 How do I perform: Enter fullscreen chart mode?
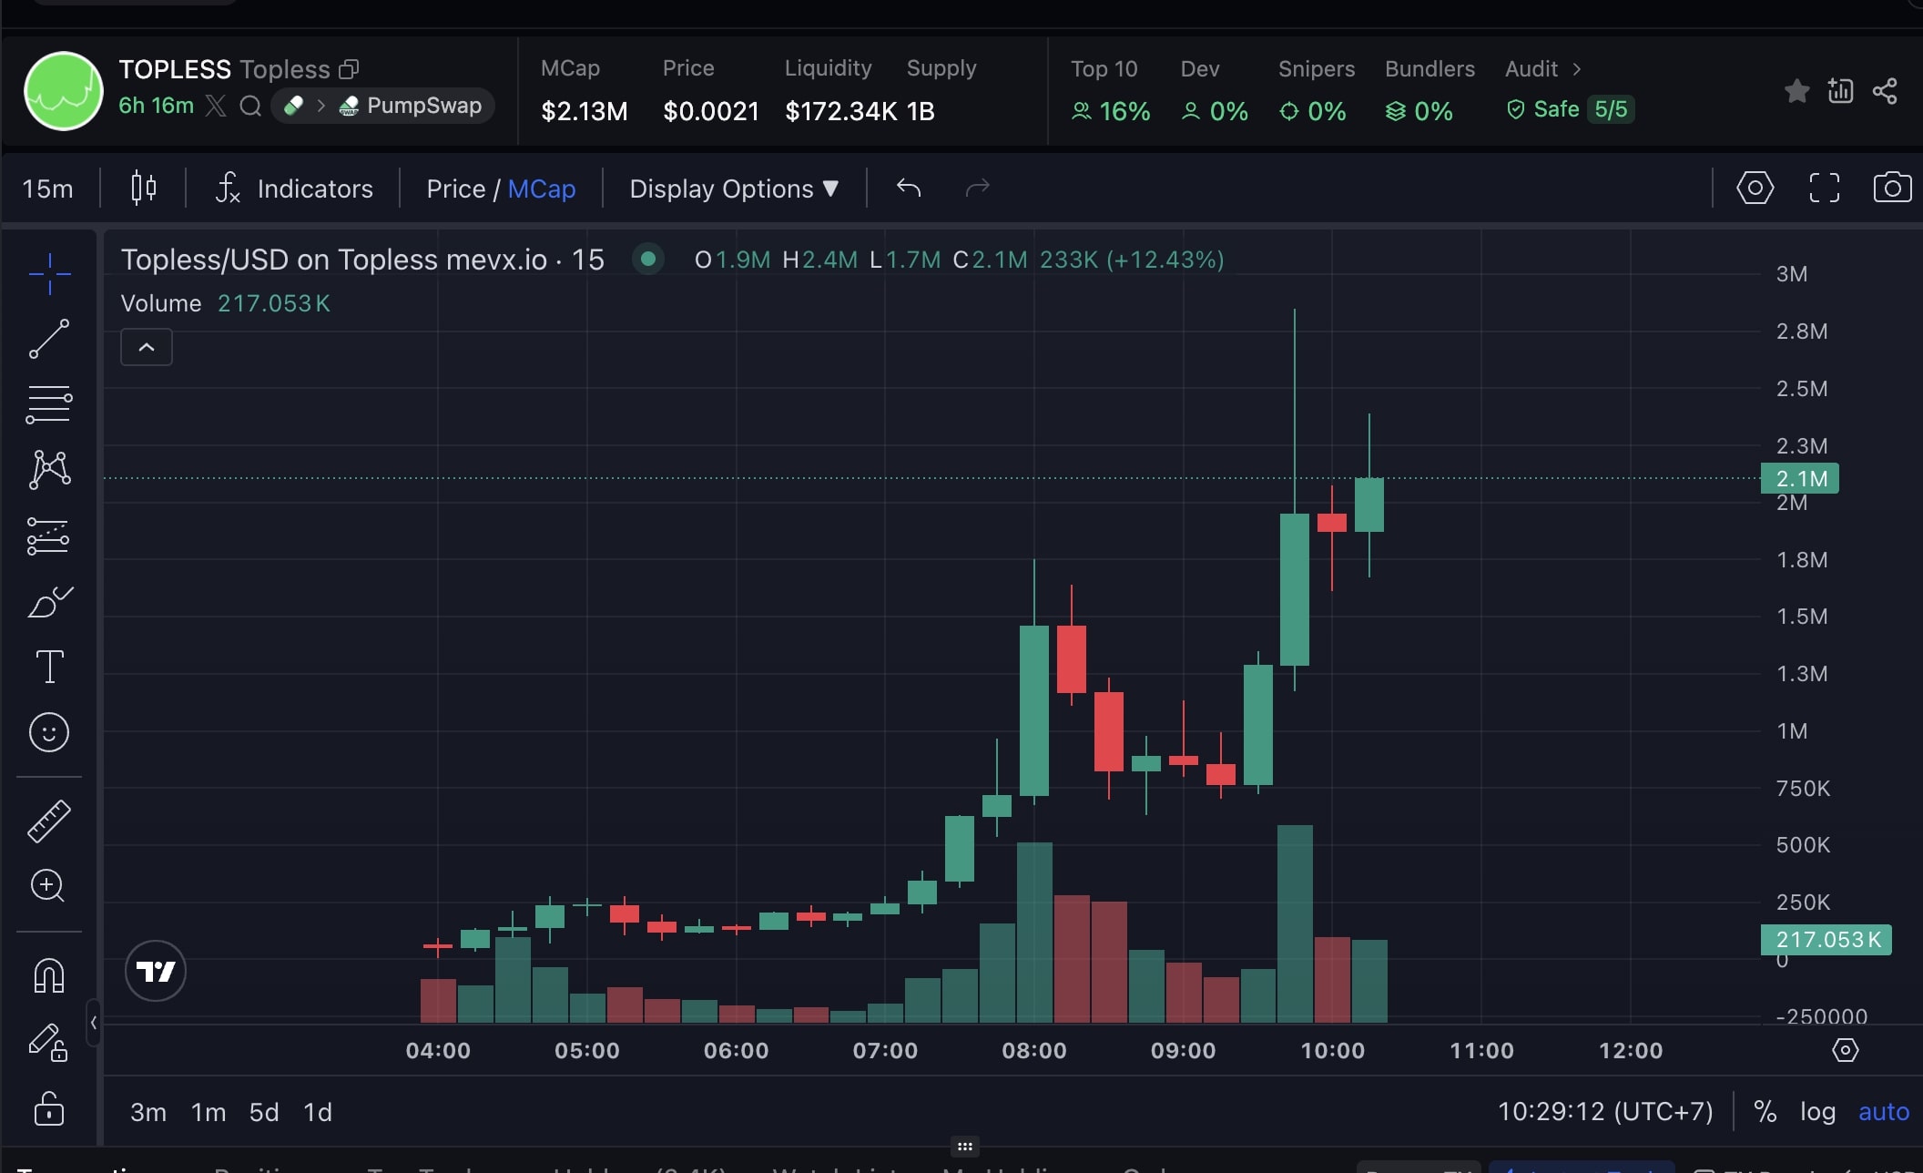tap(1824, 188)
